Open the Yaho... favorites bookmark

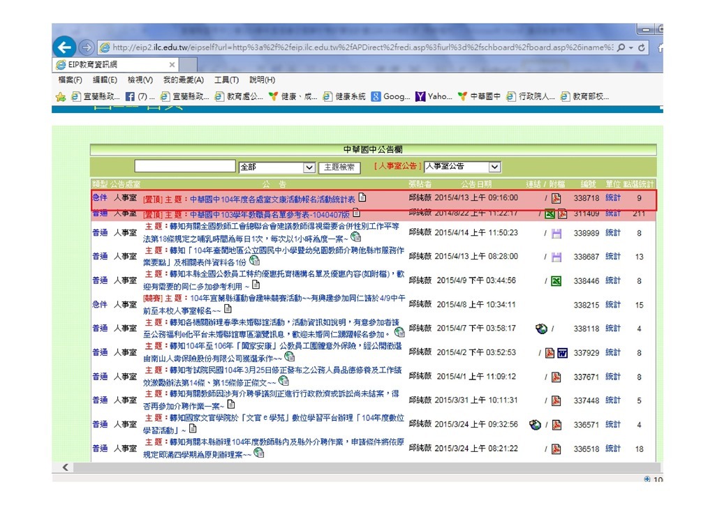(x=434, y=96)
